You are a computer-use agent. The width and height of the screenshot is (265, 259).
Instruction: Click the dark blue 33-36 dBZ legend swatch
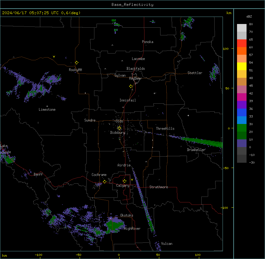click(x=242, y=112)
